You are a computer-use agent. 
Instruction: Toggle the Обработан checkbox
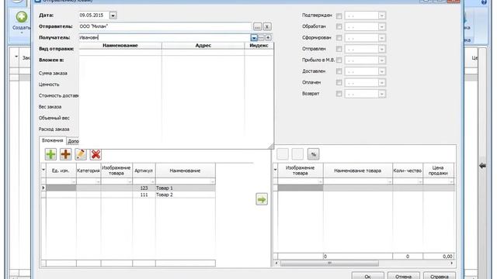coord(339,26)
